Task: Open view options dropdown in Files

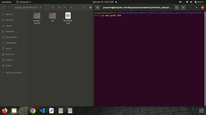Action: (65, 7)
